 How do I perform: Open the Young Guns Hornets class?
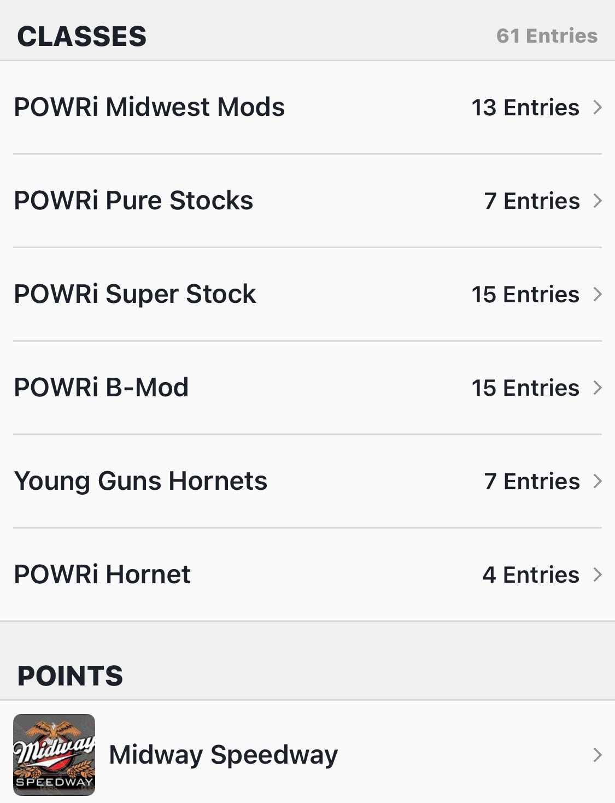tap(140, 481)
